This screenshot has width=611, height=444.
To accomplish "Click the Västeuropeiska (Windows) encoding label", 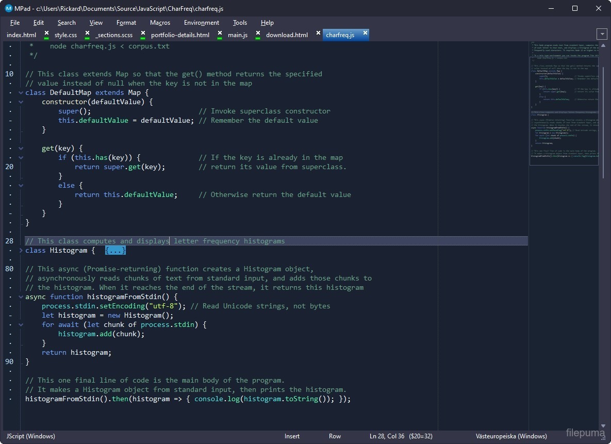I will (x=511, y=436).
